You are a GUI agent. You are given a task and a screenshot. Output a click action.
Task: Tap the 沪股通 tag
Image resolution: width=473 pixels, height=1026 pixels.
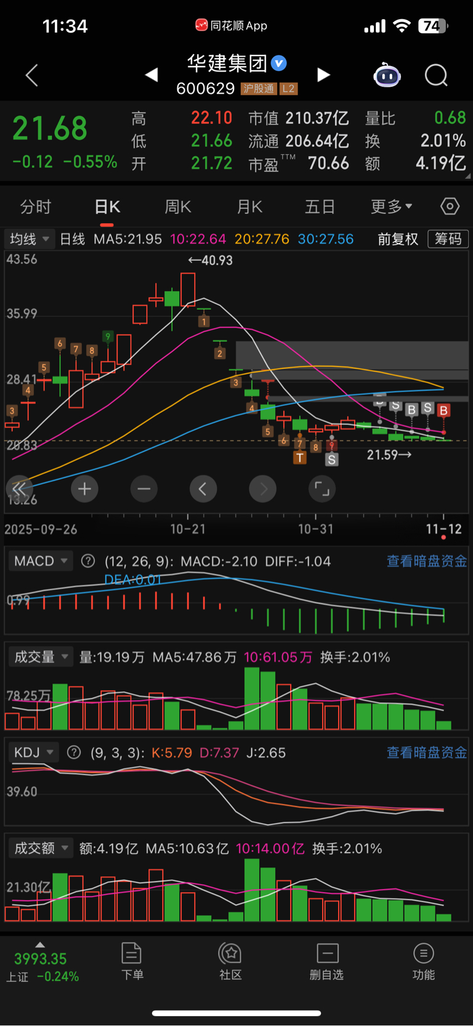click(259, 89)
